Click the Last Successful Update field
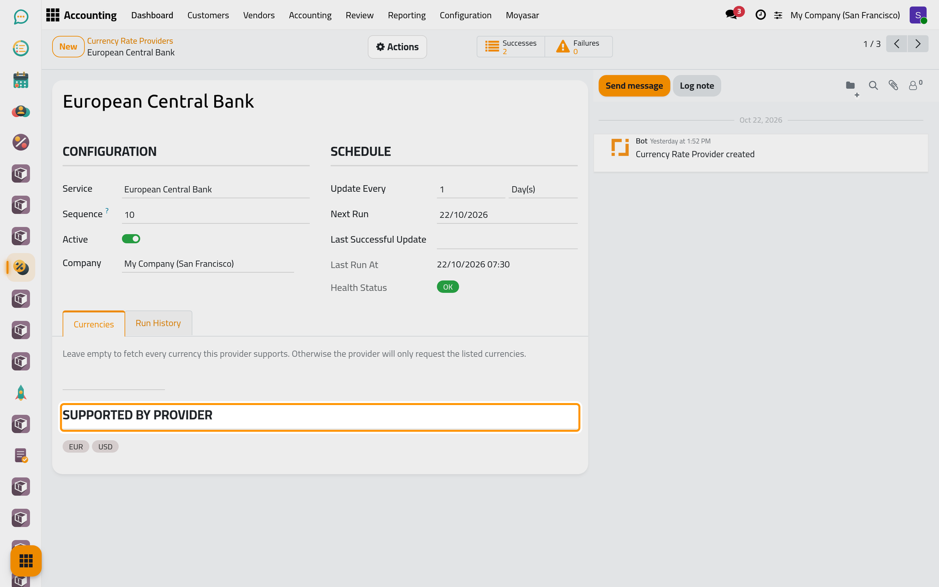 click(507, 240)
